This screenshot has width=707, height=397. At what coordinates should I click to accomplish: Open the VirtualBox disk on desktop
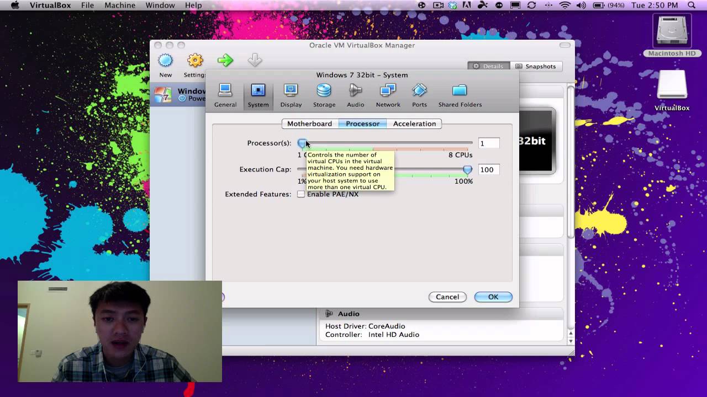click(x=672, y=90)
